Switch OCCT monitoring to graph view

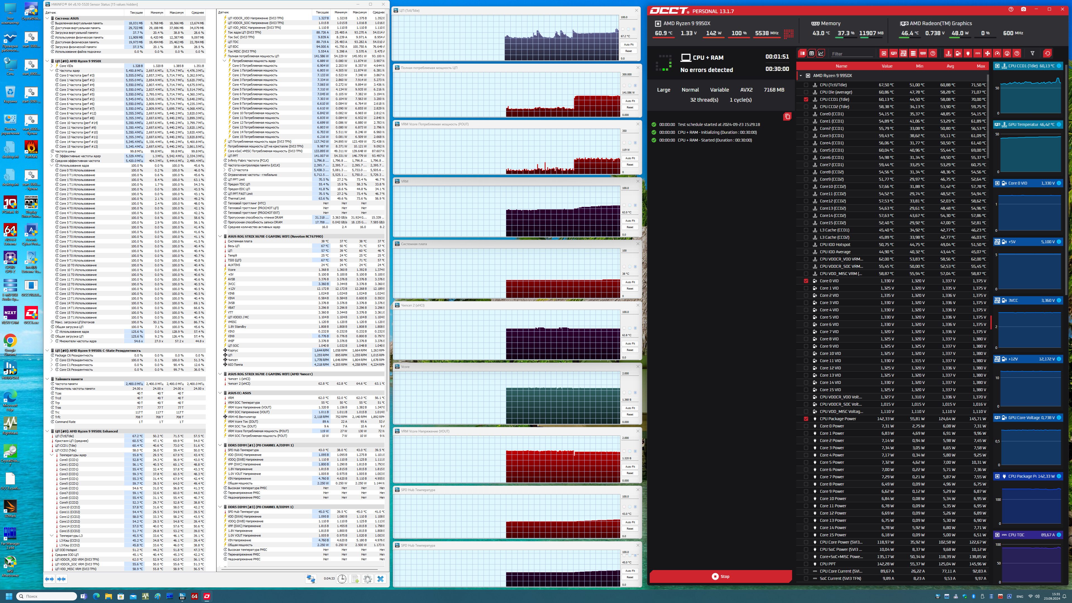(x=821, y=53)
